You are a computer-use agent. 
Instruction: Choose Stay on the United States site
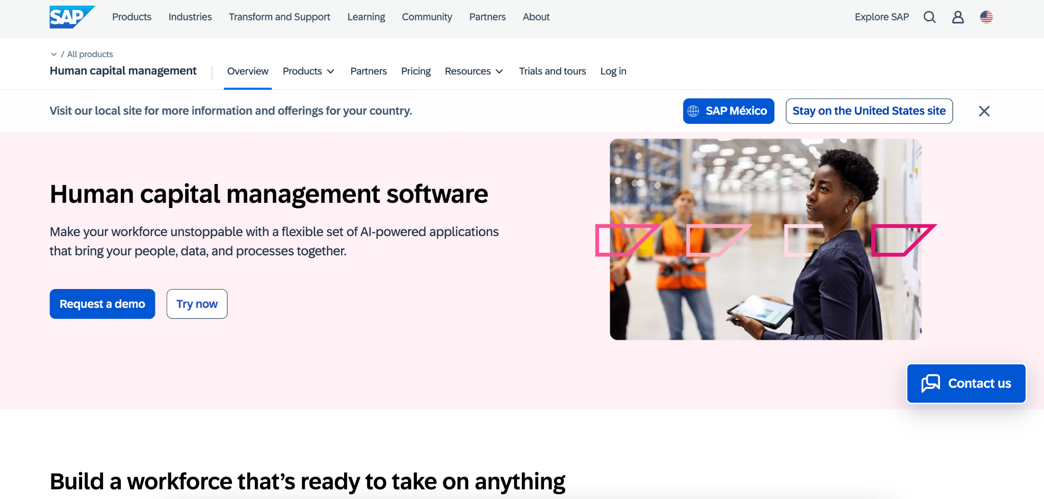(869, 111)
